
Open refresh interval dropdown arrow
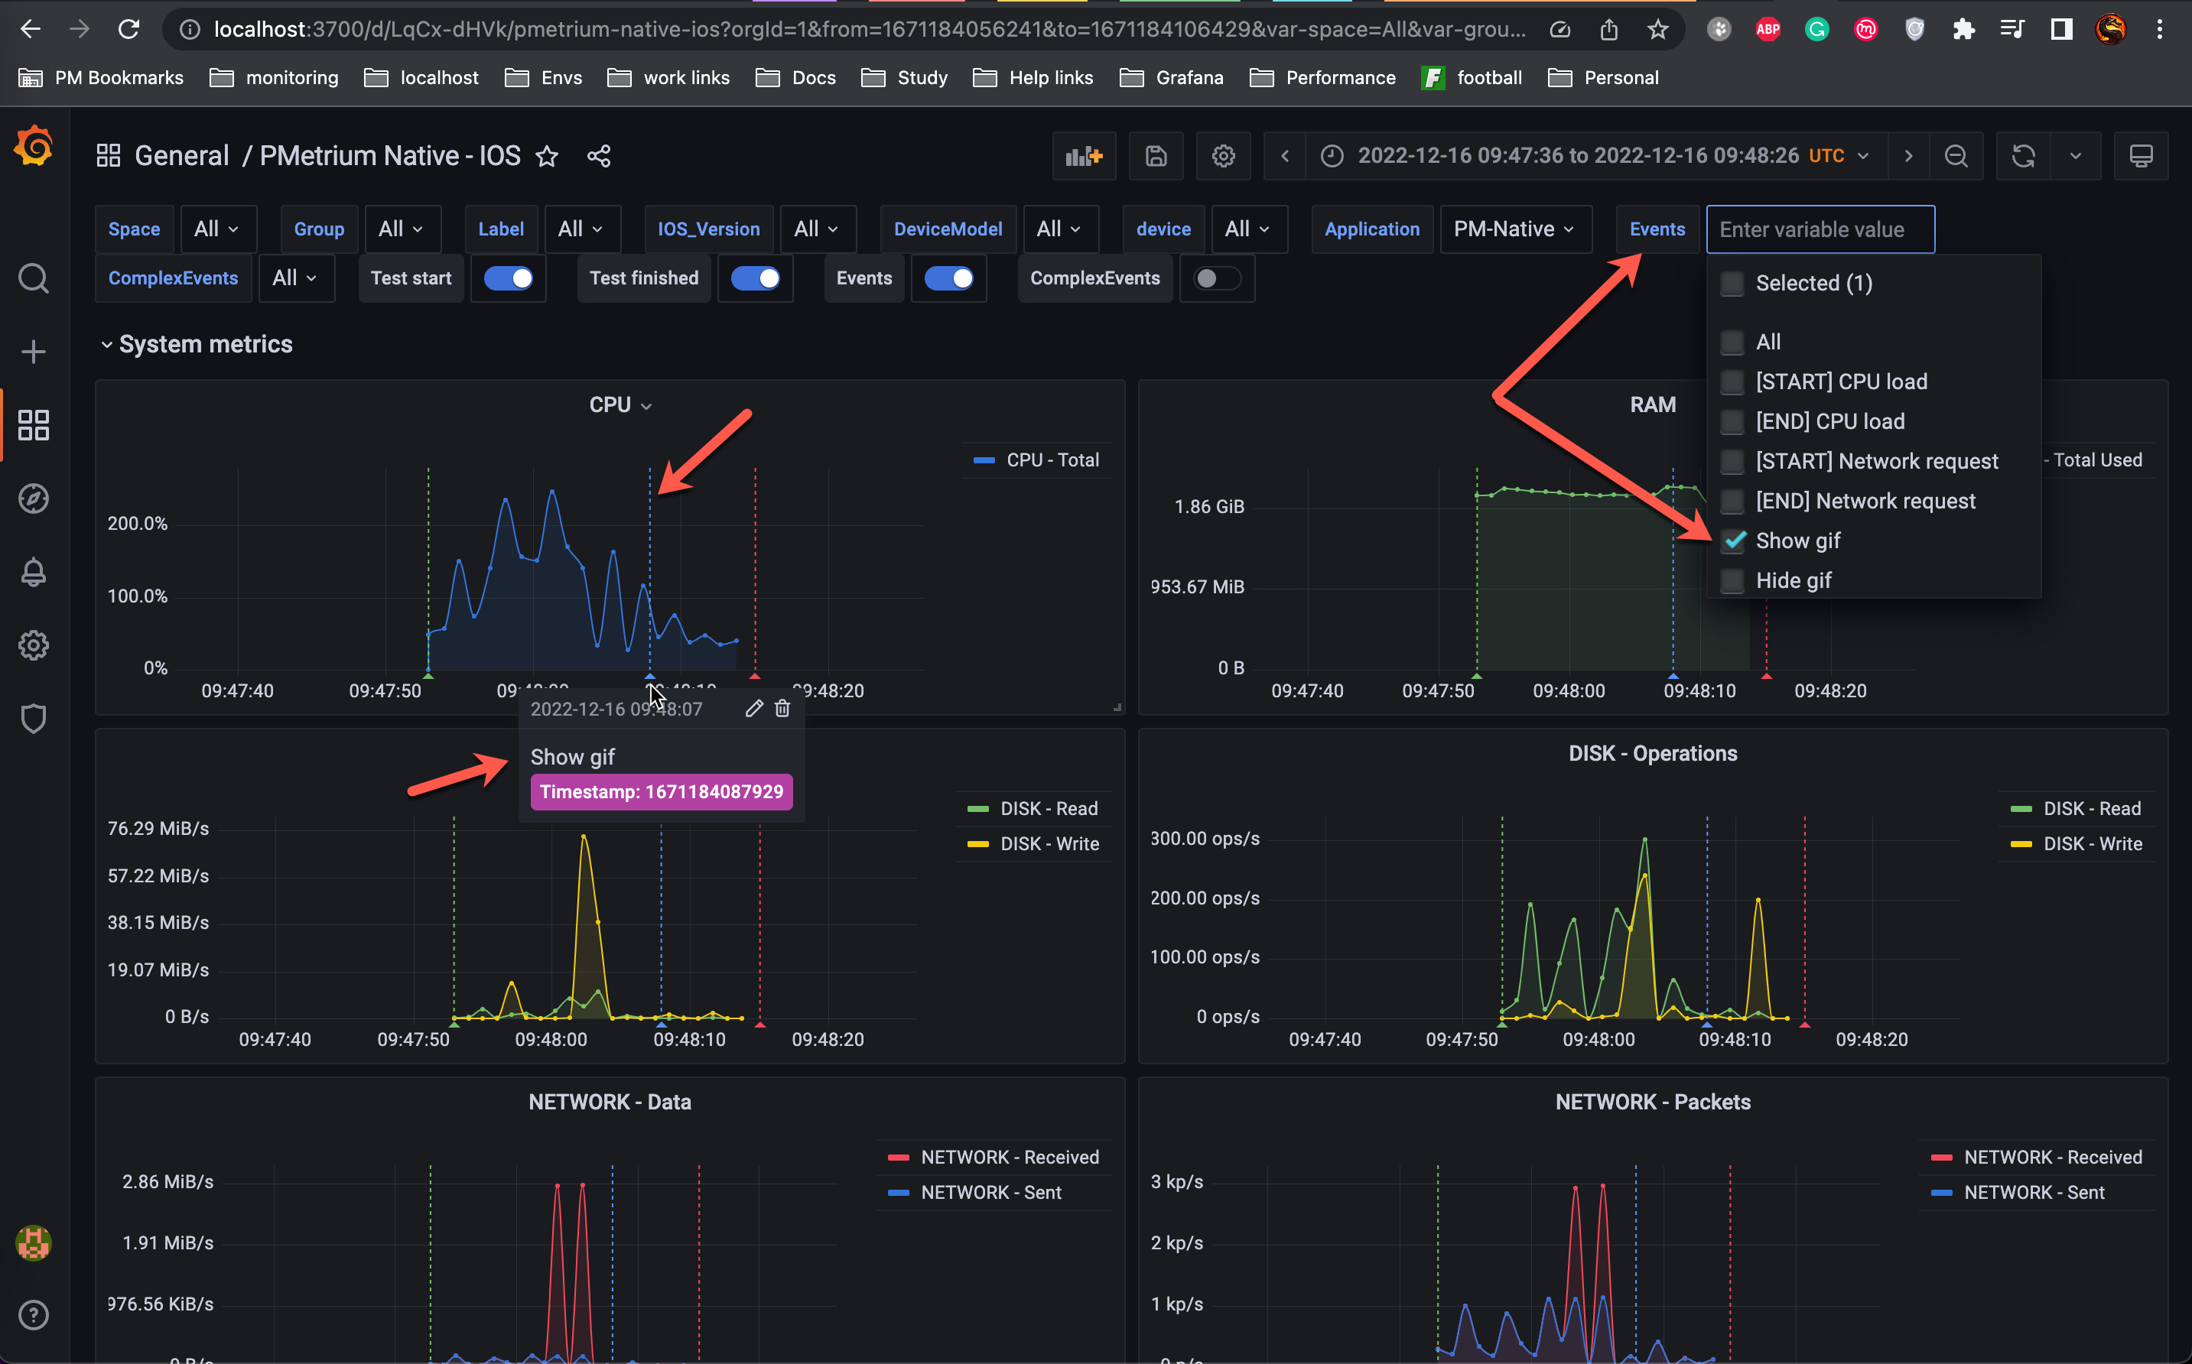click(x=2076, y=156)
